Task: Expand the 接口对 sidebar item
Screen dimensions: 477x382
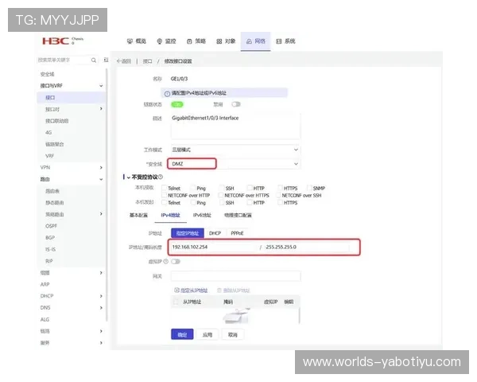Action: pos(101,109)
